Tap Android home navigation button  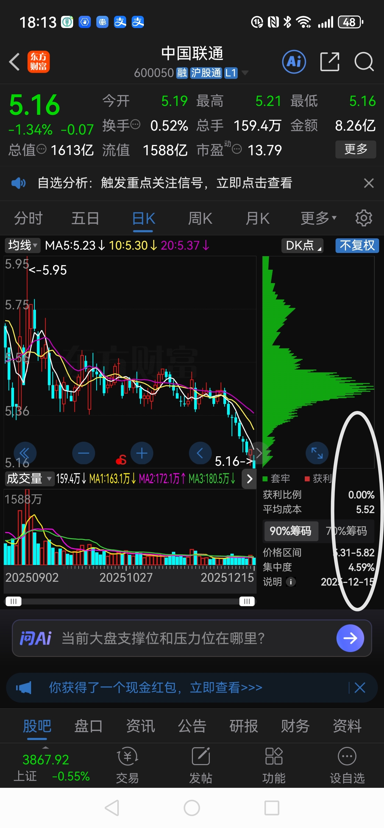[192, 808]
